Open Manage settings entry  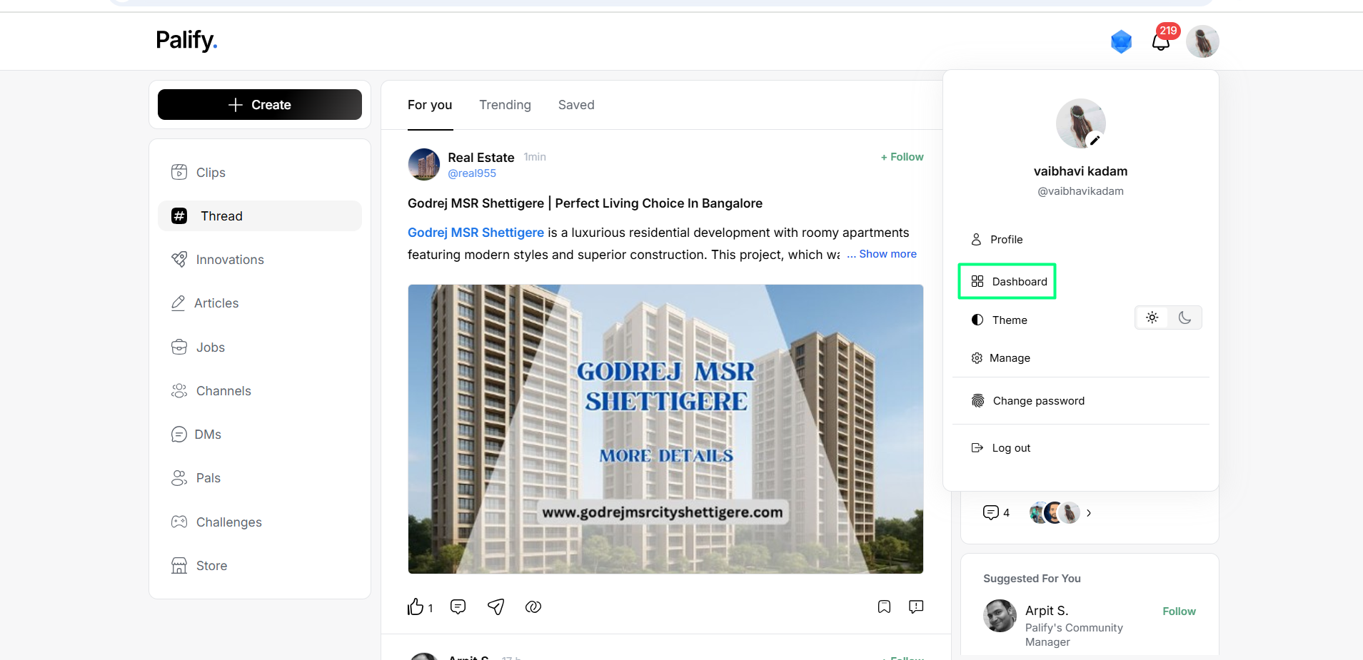[x=1000, y=358]
